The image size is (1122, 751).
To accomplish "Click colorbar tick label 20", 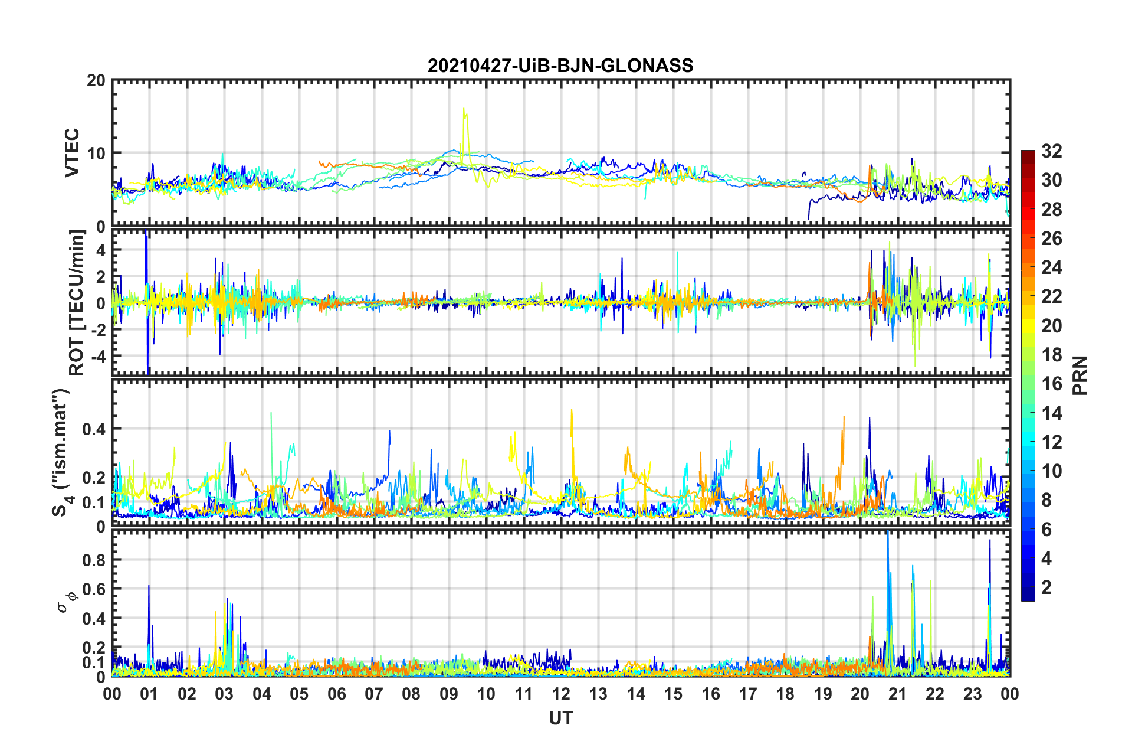I will point(1052,326).
